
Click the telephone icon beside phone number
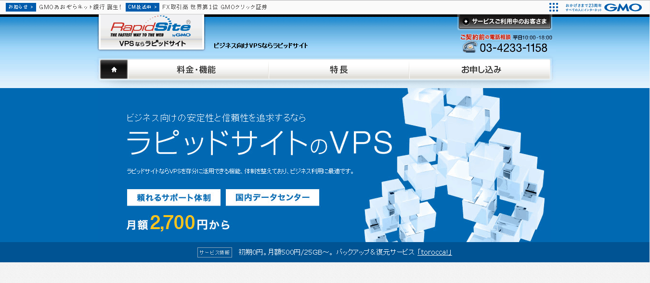click(469, 47)
